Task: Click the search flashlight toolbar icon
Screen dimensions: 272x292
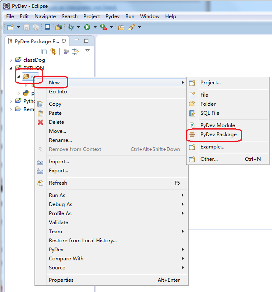Action: (x=131, y=27)
